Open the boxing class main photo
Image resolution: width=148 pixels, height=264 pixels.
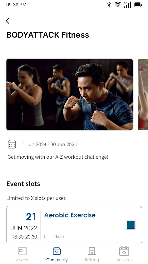pyautogui.click(x=70, y=94)
